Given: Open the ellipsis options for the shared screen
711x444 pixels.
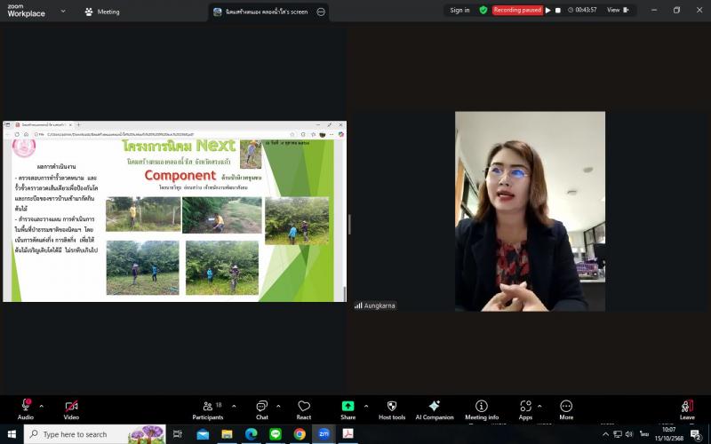Looking at the screenshot, I should (x=321, y=12).
